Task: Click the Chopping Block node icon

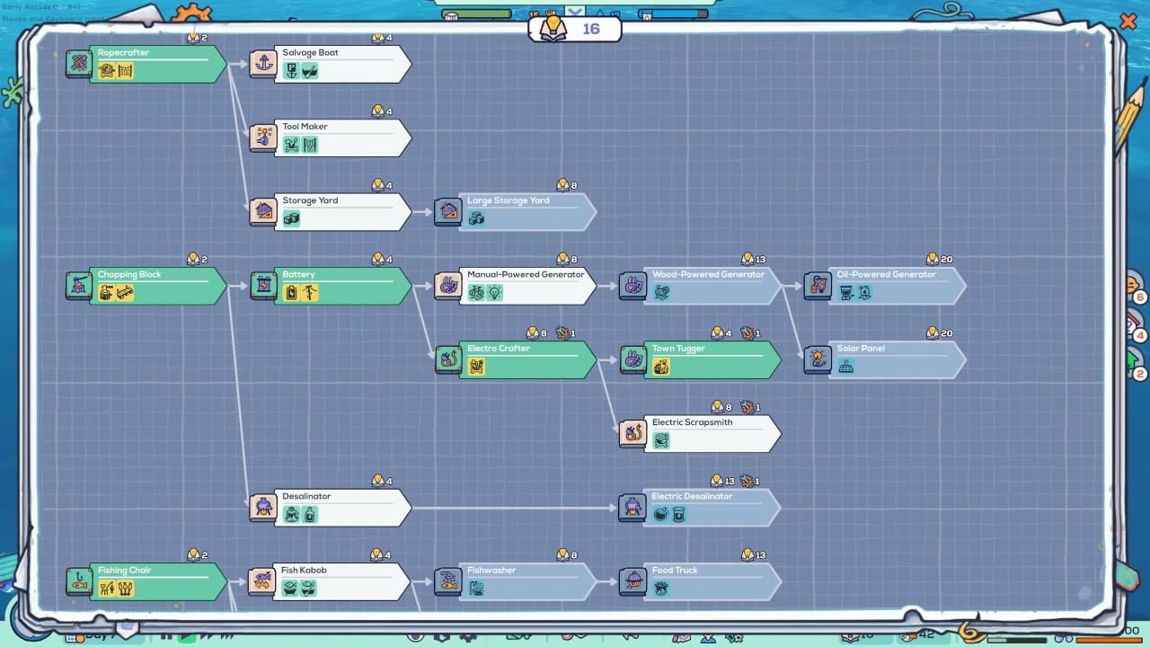Action: 79,286
